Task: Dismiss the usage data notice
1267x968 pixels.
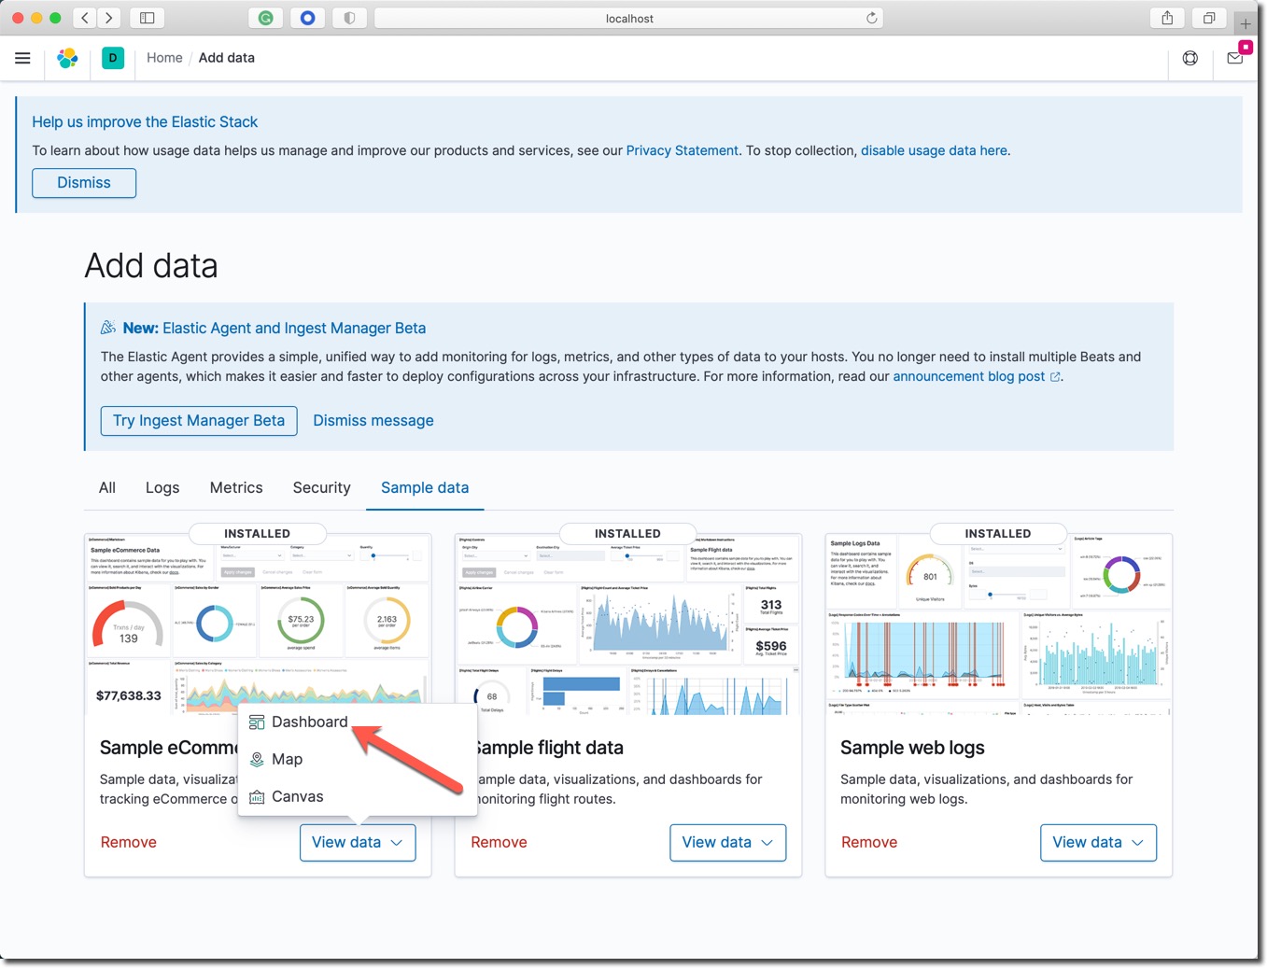Action: pyautogui.click(x=84, y=183)
